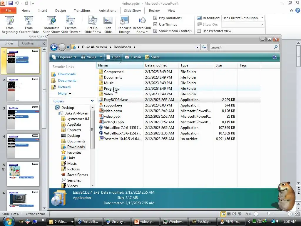Close the Slides/Outline pane
Screen dimensions: 301x226
(44, 44)
